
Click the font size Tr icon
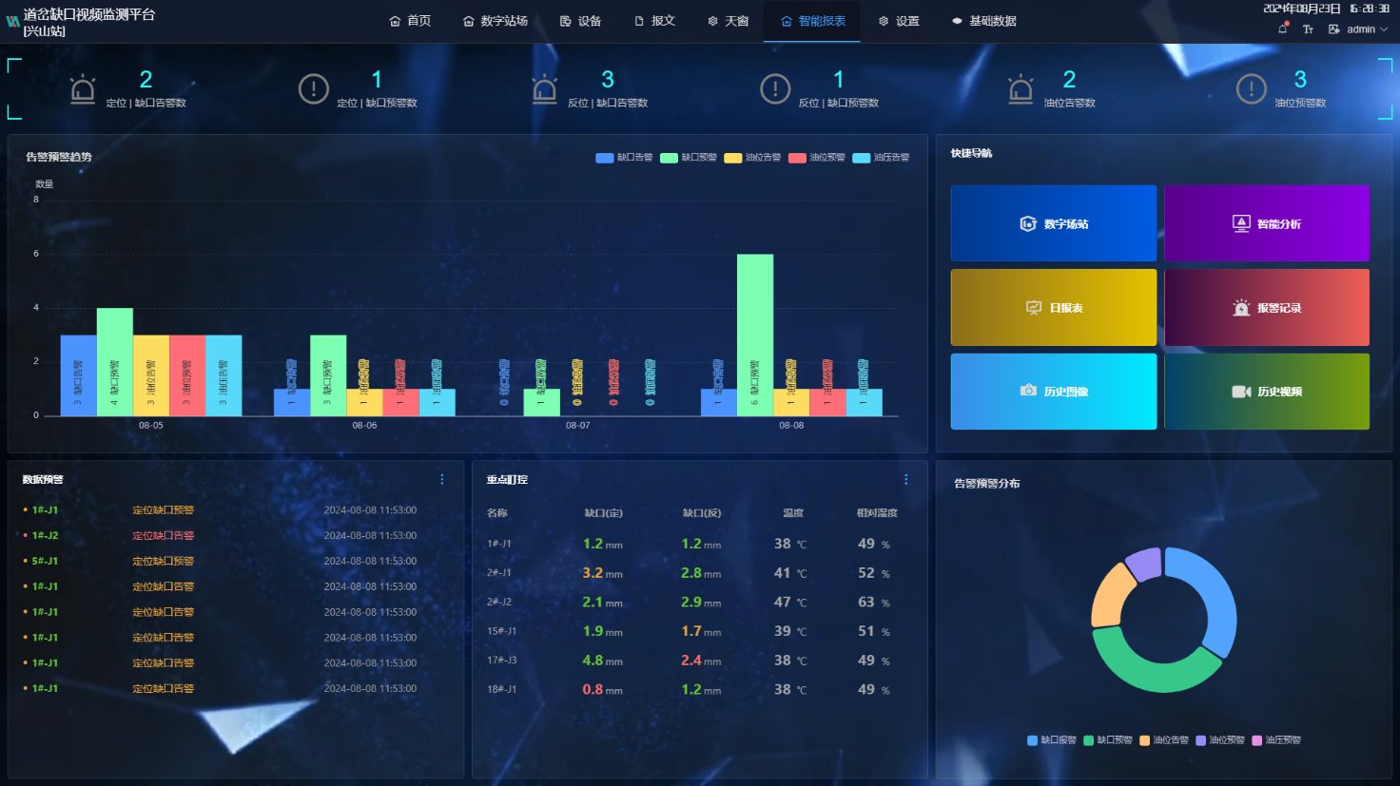1308,29
